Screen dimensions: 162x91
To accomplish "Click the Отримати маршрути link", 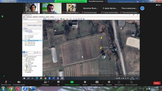I will (32, 25).
